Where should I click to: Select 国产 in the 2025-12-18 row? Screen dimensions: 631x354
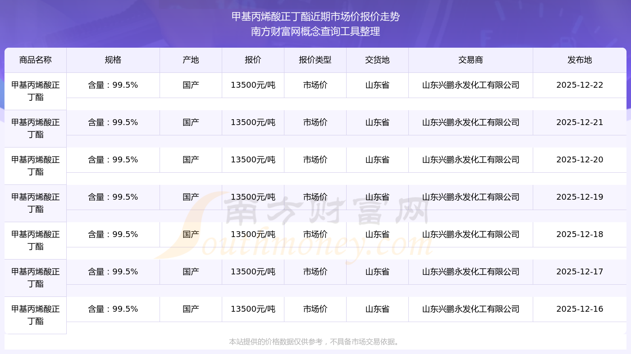coord(191,234)
